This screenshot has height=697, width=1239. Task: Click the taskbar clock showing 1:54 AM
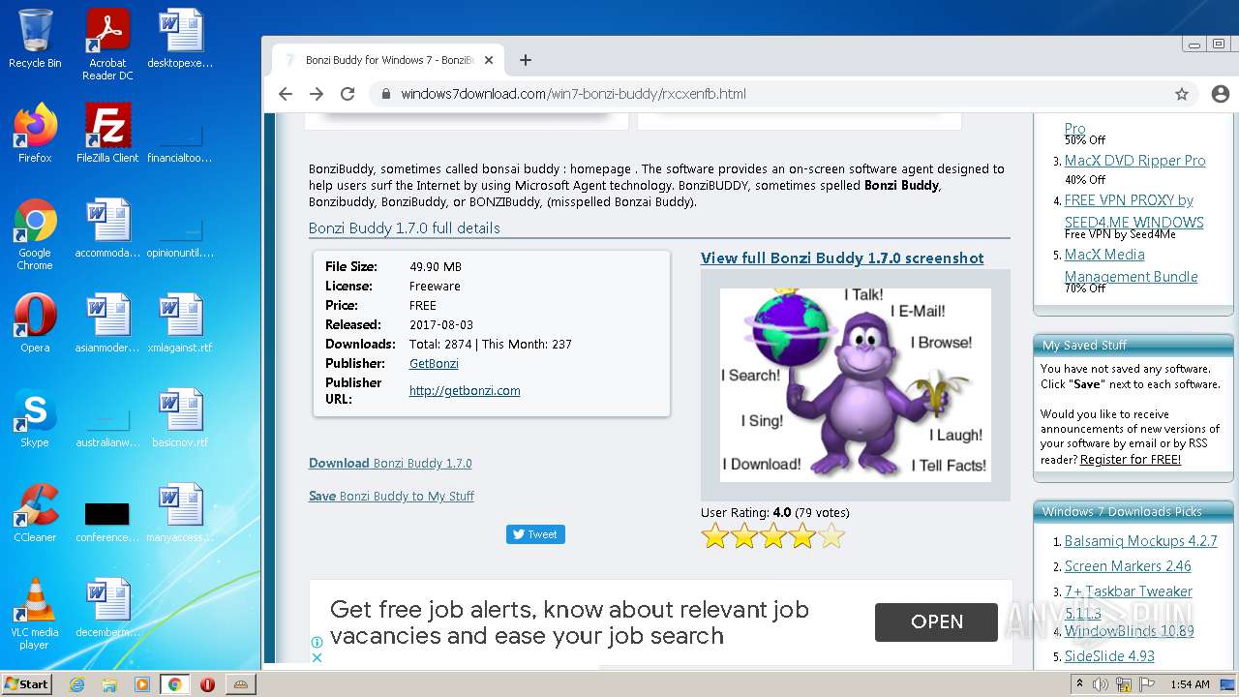point(1190,684)
